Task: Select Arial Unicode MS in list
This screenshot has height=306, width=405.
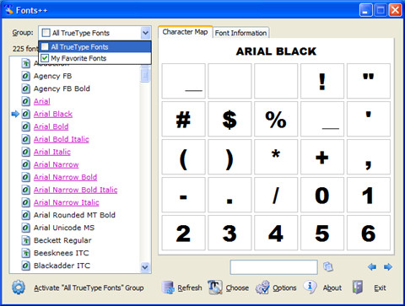Action: point(64,228)
